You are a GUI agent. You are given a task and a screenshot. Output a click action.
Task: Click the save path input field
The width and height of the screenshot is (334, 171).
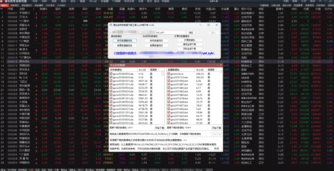(x=148, y=33)
